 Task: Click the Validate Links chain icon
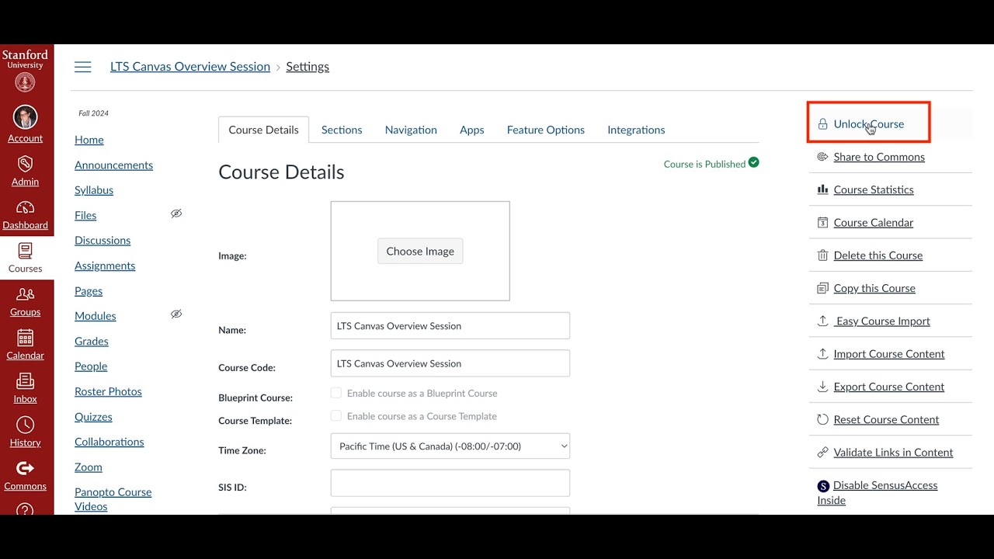point(822,453)
